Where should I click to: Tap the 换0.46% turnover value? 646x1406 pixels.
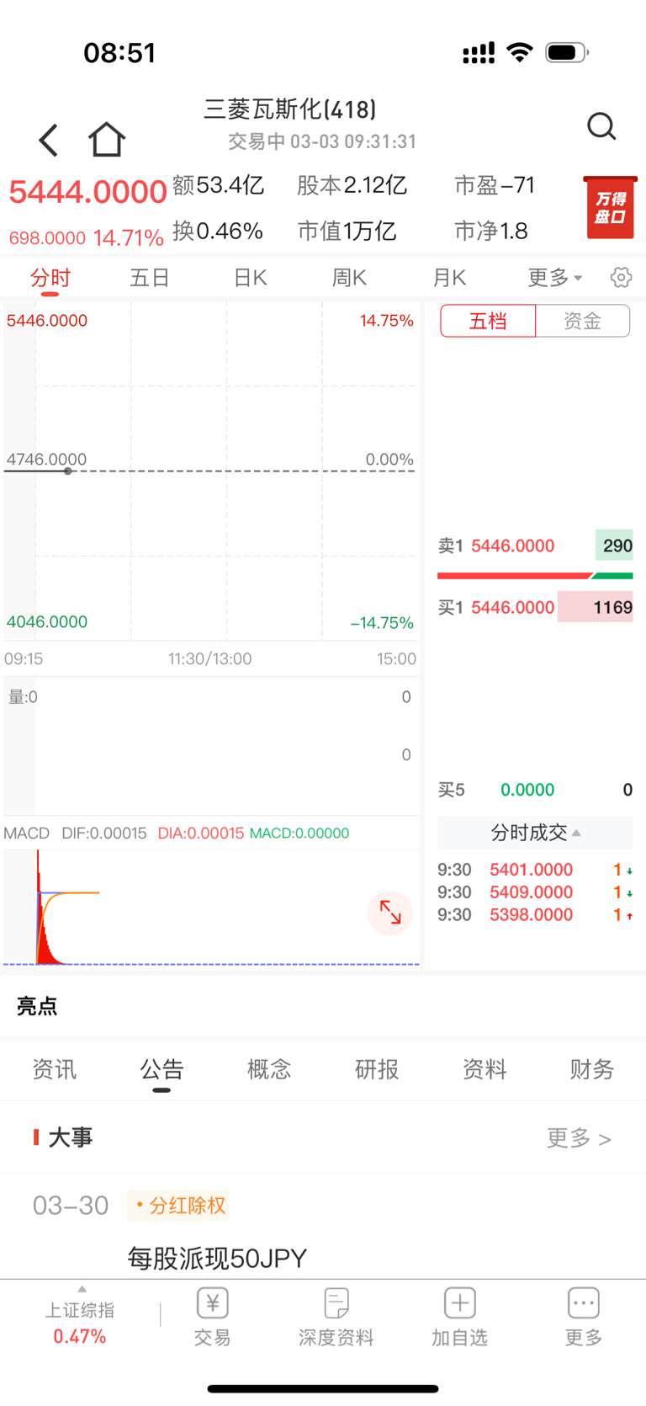pyautogui.click(x=218, y=231)
